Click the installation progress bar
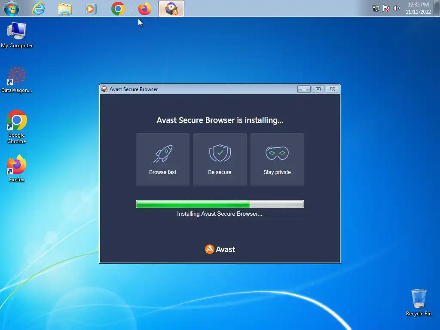Screen dimensions: 440x330 tap(220, 204)
